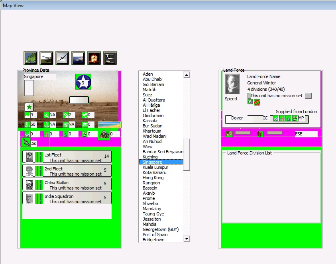Select the India Squadron unit entry
The width and height of the screenshot is (336, 264).
coord(67,198)
